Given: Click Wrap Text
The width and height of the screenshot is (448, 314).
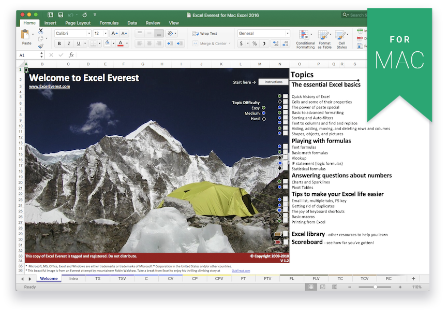Looking at the screenshot, I should pos(204,34).
